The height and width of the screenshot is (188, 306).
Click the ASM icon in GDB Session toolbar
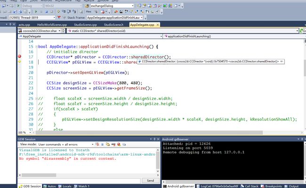[x=113, y=144]
